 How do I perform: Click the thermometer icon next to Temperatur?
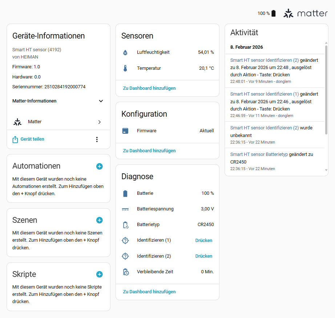pos(125,68)
